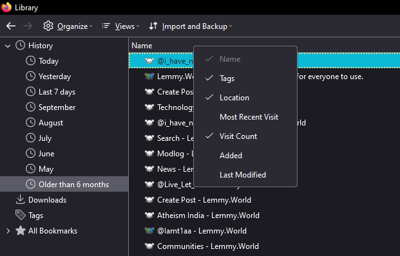400x256 pixels.
Task: Click the back arrow in toolbar
Action: (11, 26)
